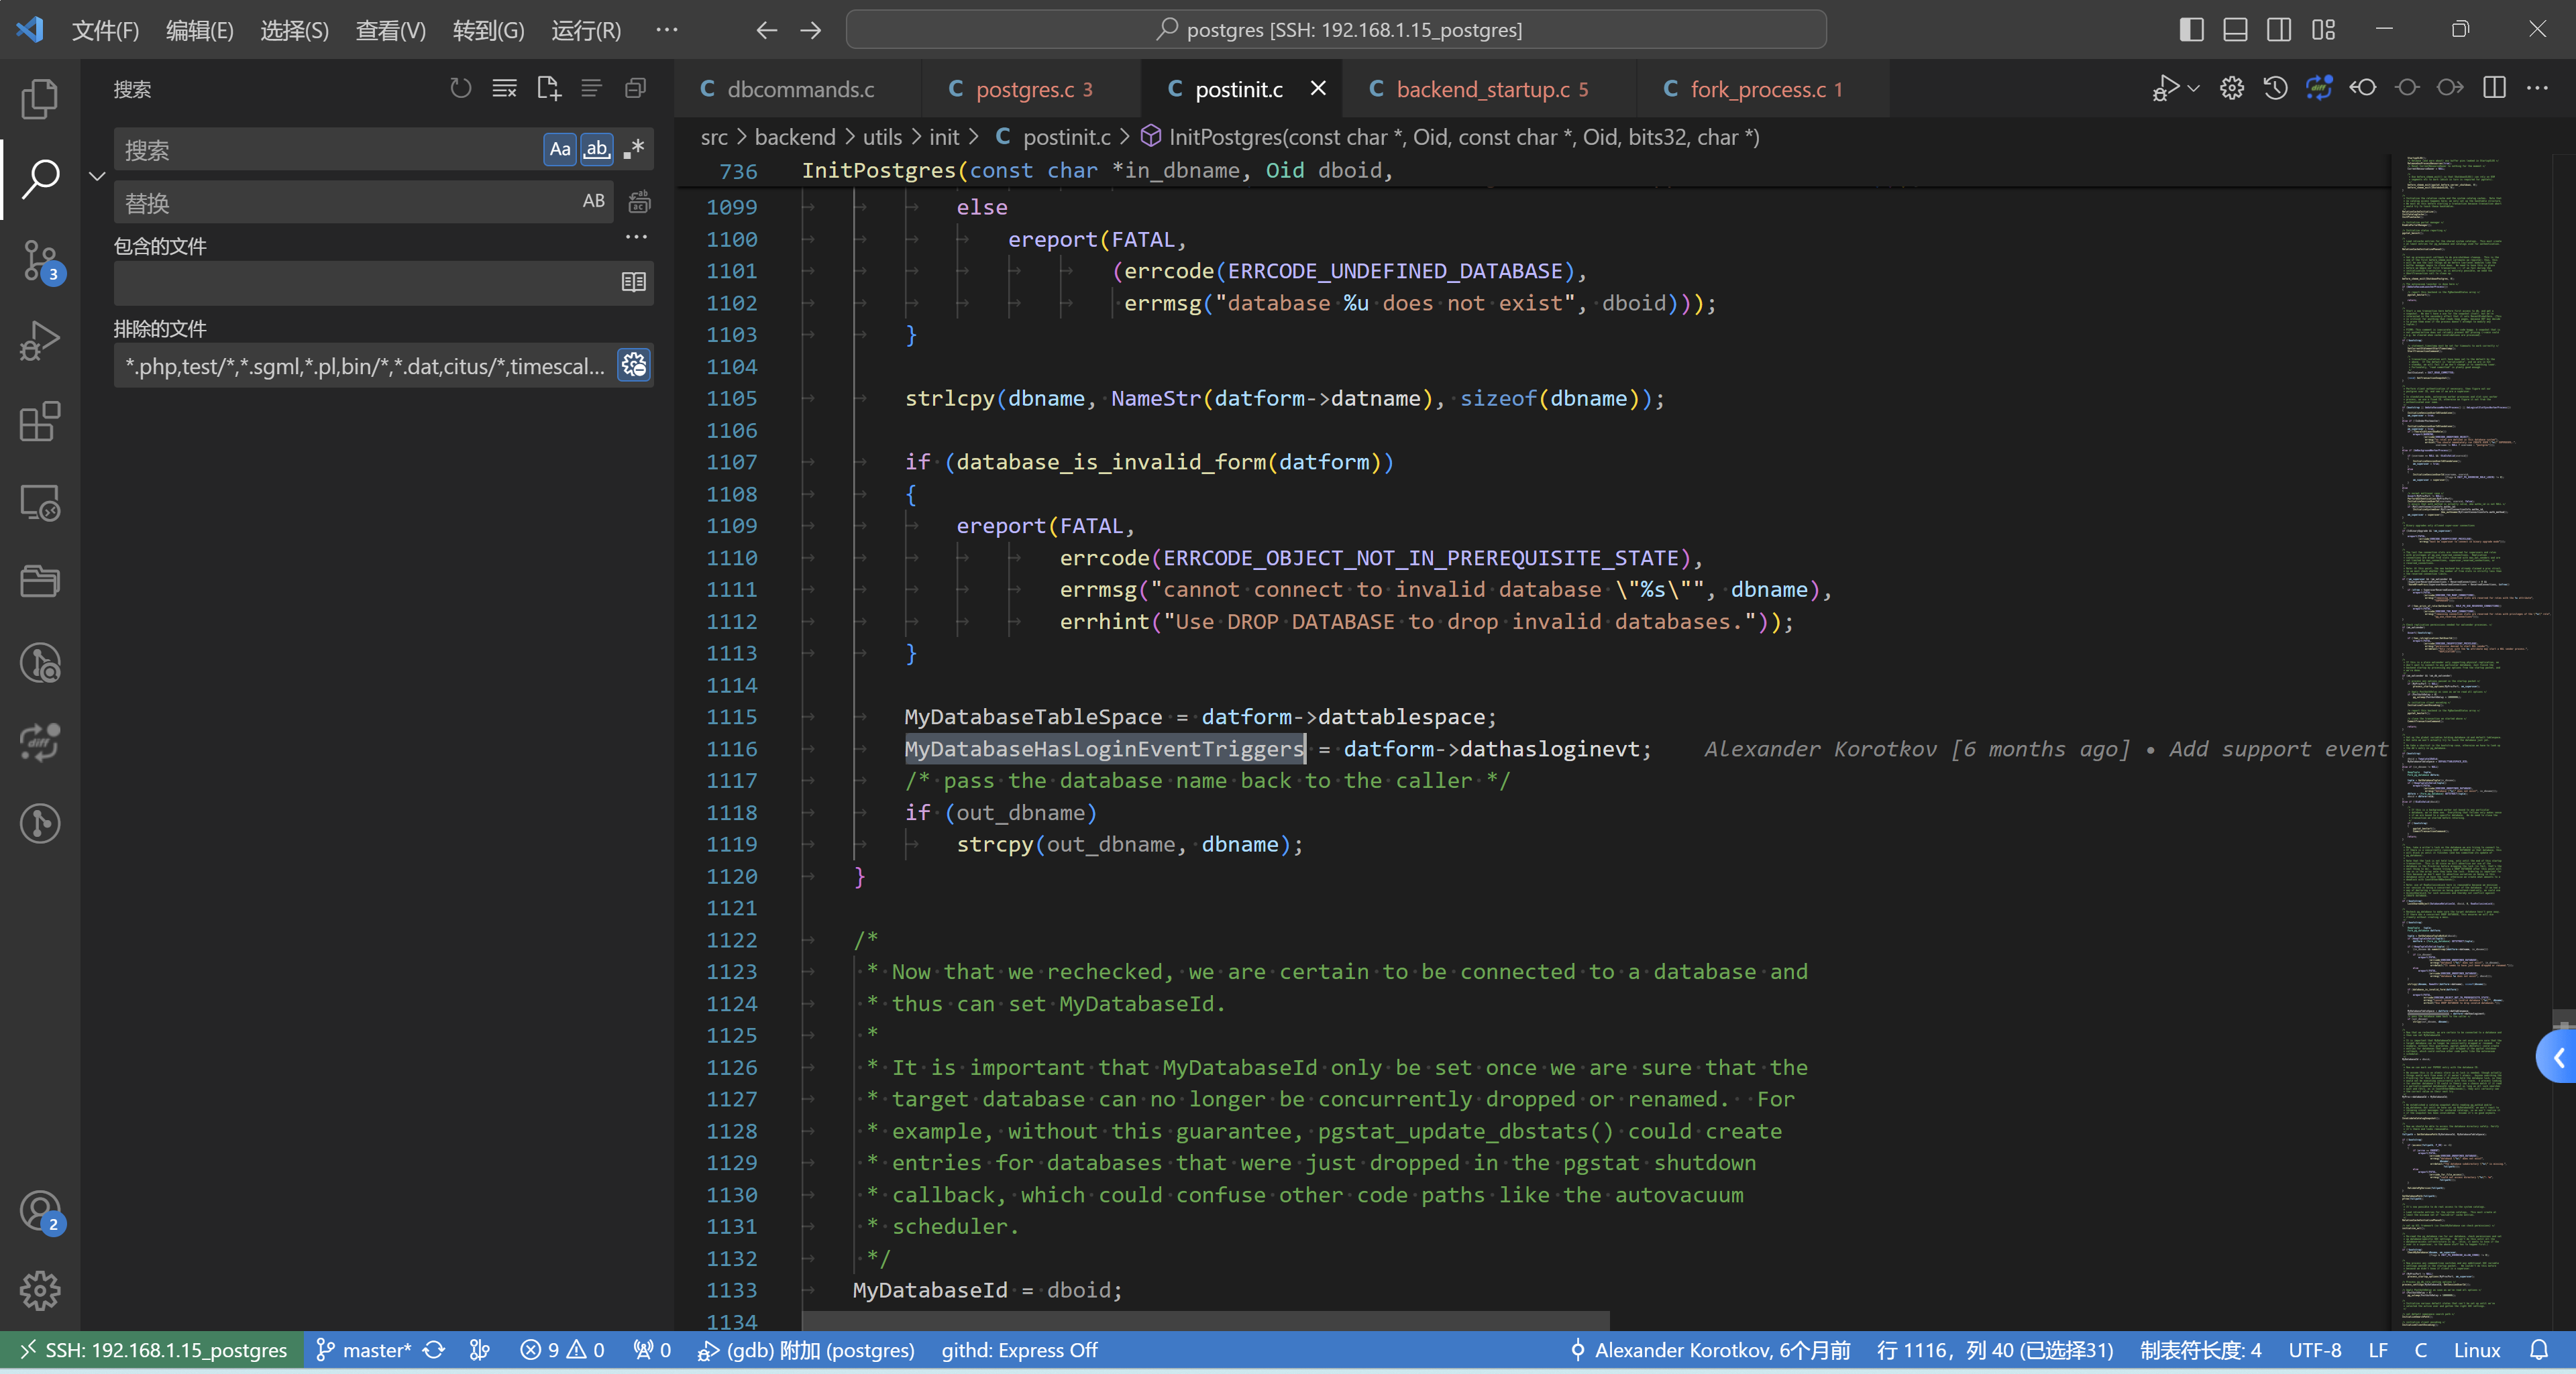Open Source Control view with badge 3
Image resolution: width=2576 pixels, height=1374 pixels.
click(40, 260)
